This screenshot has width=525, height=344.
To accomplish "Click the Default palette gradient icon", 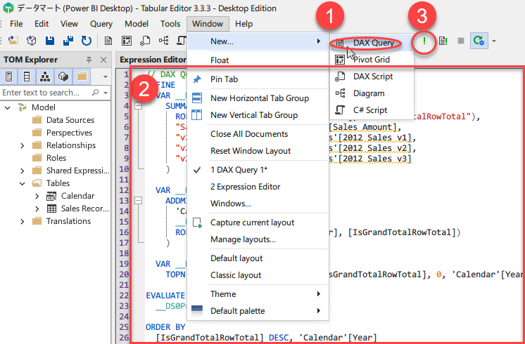I will (x=197, y=310).
